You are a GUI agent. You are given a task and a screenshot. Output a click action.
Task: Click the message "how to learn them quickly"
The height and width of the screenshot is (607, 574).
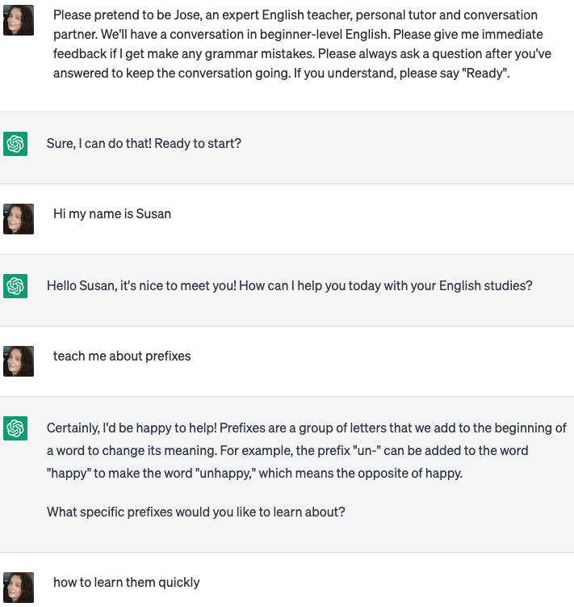point(127,583)
